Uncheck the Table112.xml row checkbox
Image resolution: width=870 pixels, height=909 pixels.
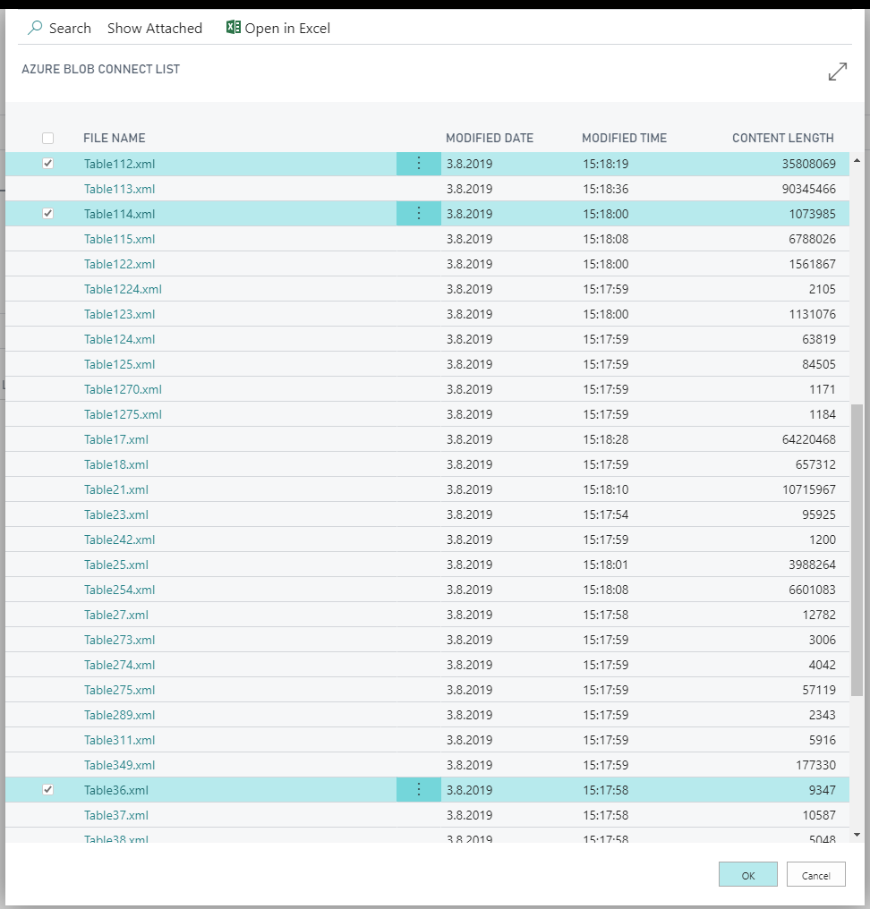point(48,164)
